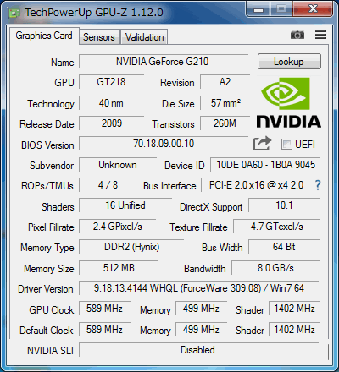Select the Graphics Card tab
This screenshot has height=372, width=339.
44,36
